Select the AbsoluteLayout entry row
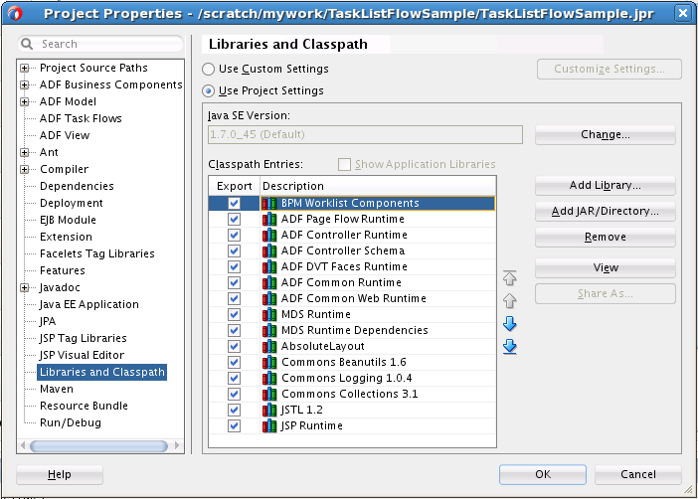698x499 pixels. point(352,346)
